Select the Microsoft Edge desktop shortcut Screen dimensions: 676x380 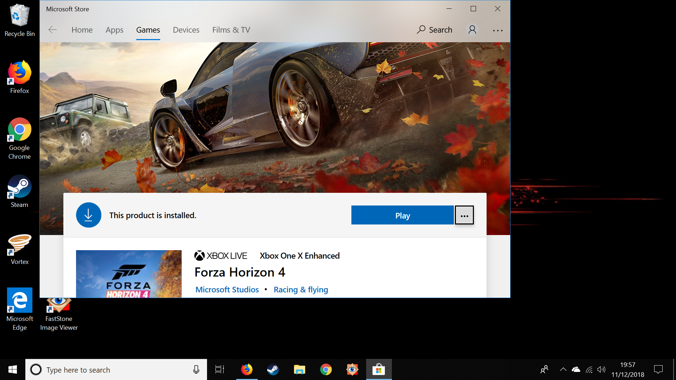(20, 310)
